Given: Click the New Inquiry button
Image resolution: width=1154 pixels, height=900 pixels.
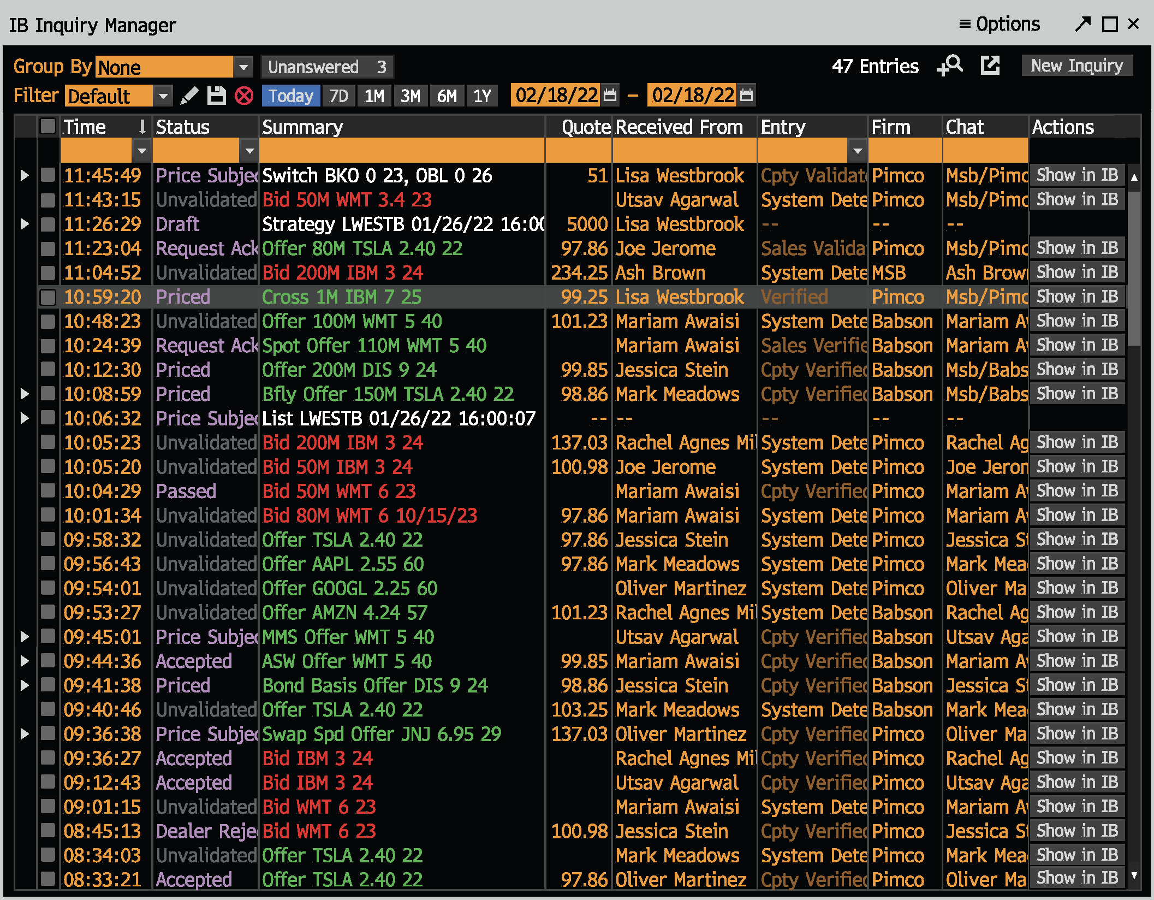Looking at the screenshot, I should [1077, 66].
